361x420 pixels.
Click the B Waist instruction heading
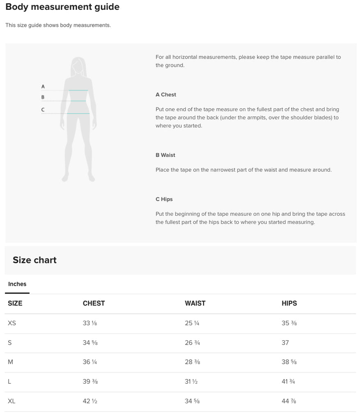click(165, 155)
